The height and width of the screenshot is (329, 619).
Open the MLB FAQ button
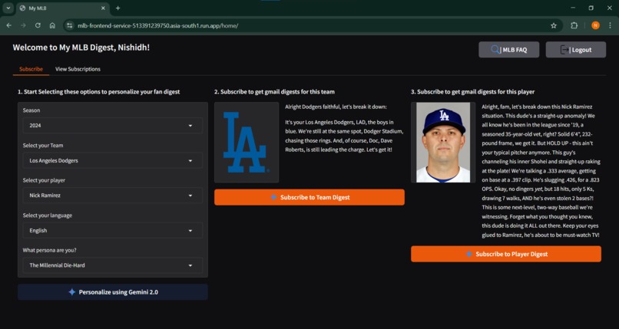(509, 50)
